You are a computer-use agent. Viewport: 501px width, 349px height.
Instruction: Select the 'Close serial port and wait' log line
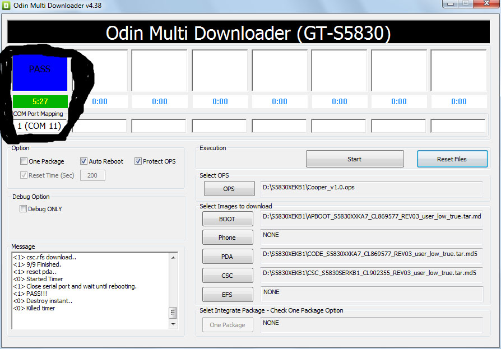[x=75, y=286]
